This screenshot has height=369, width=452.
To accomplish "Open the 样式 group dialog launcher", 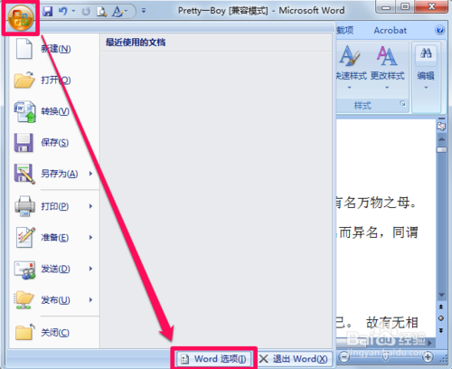I will (402, 104).
